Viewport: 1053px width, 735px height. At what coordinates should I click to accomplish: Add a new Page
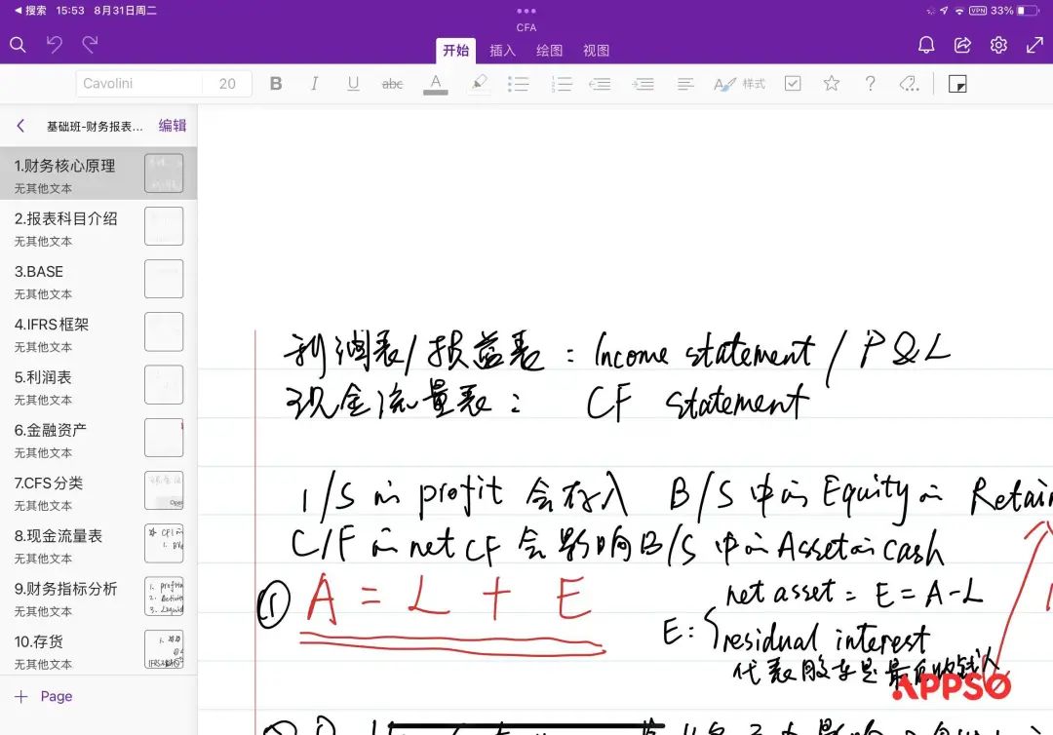click(x=45, y=696)
